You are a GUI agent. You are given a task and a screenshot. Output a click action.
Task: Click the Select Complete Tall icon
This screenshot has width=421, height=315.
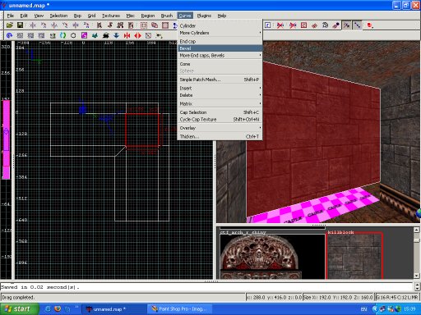pos(99,25)
